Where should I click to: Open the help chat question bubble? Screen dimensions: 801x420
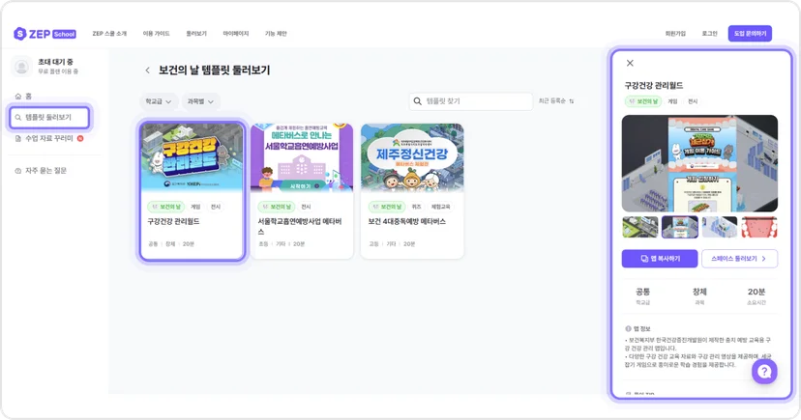(x=764, y=371)
